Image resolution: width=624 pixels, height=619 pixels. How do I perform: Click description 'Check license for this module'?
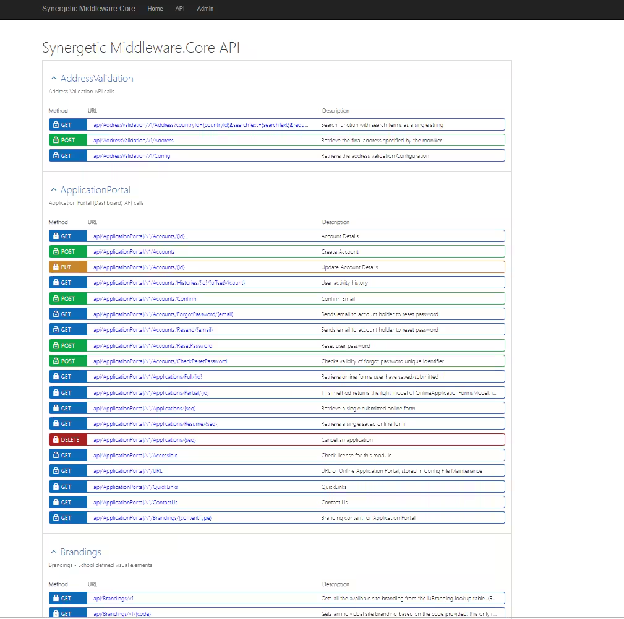coord(356,456)
